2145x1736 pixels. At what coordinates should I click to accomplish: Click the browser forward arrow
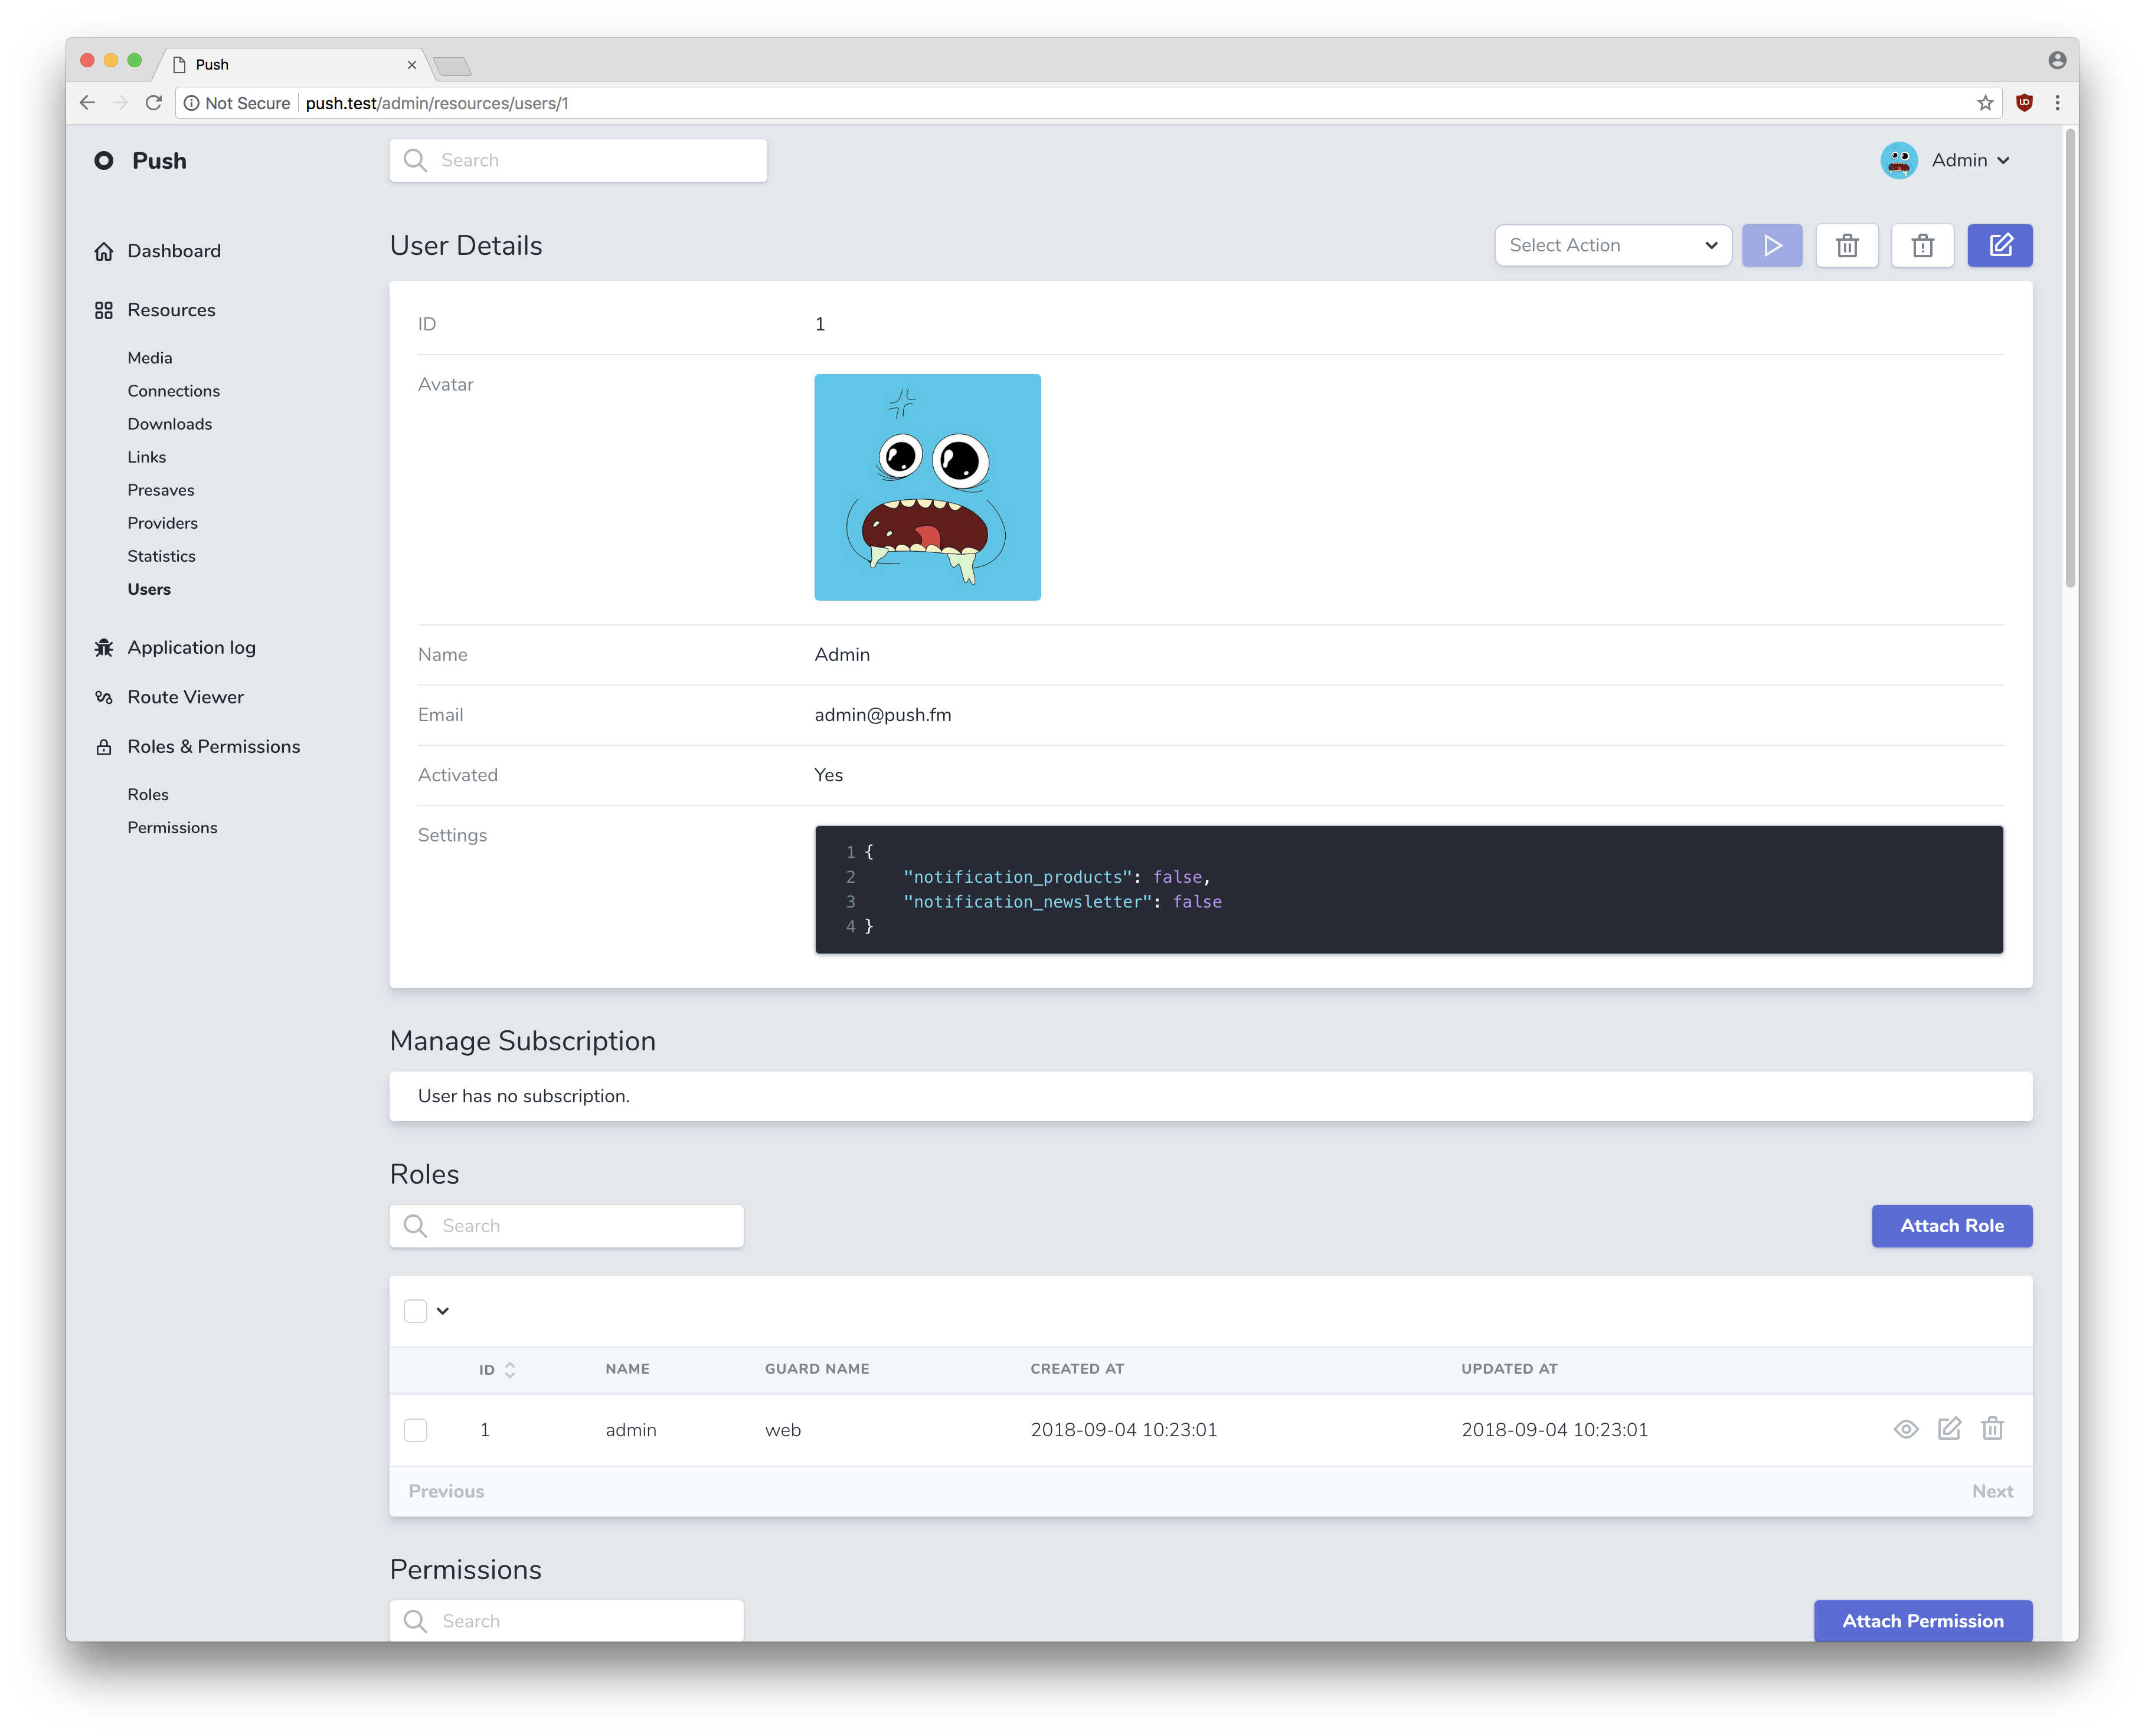click(120, 103)
